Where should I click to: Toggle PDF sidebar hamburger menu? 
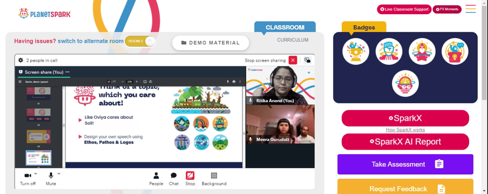point(20,81)
